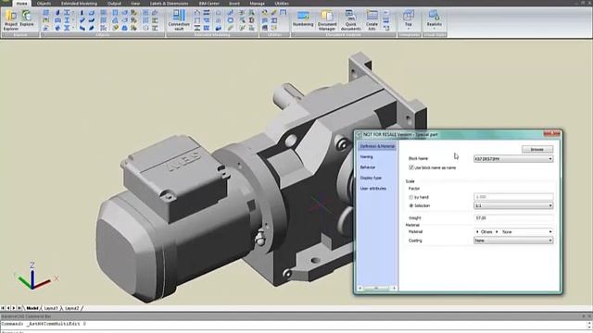Viewport: 593px width, 333px height.
Task: Switch to the Home ribbon tab
Action: (x=22, y=4)
